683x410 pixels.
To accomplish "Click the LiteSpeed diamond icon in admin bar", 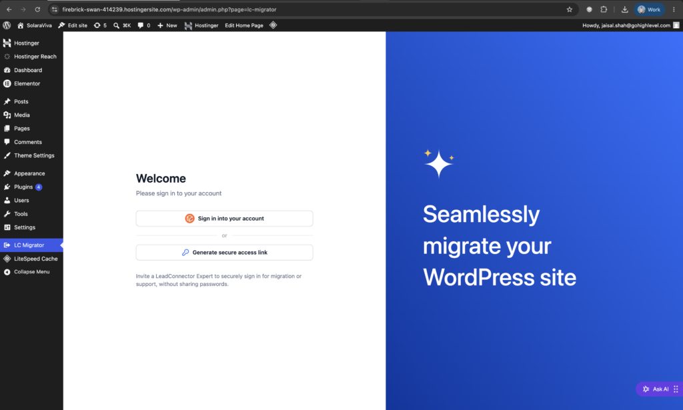I will tap(273, 25).
